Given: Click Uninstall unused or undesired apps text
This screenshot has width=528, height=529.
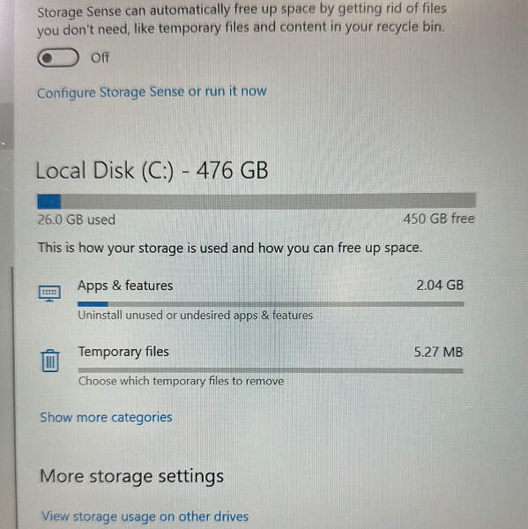Looking at the screenshot, I should (196, 316).
